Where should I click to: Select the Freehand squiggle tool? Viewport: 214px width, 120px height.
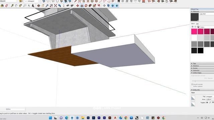click(80, 1)
